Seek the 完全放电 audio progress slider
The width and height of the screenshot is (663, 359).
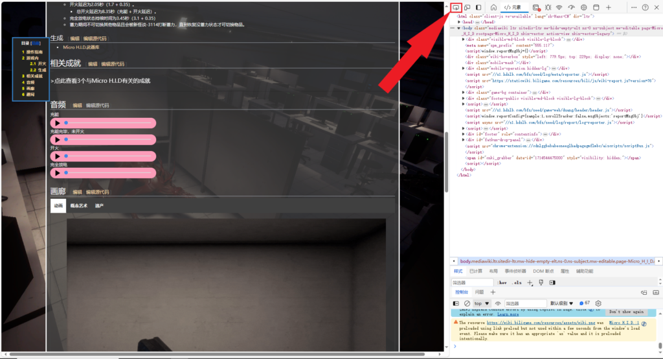tap(109, 173)
